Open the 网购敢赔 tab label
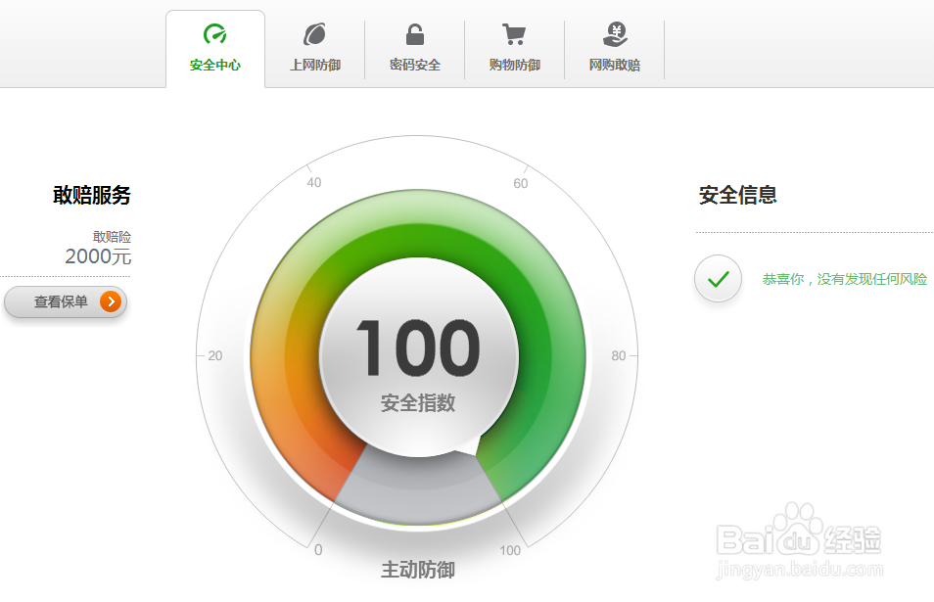The height and width of the screenshot is (602, 934). [x=615, y=65]
